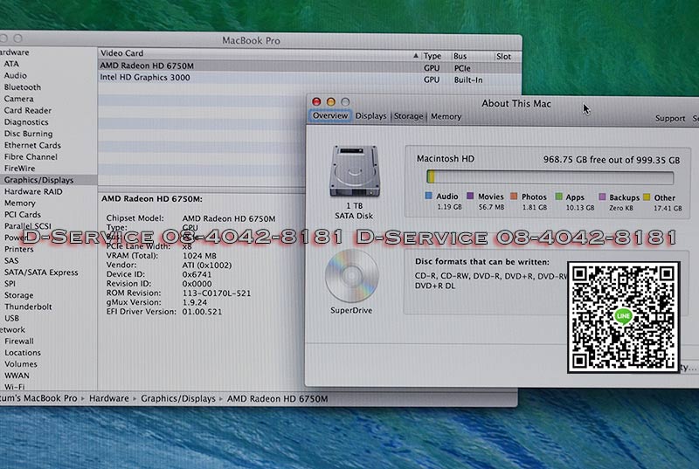Screen dimensions: 699x469
Task: Select Firewall under Network in sidebar
Action: click(x=19, y=341)
